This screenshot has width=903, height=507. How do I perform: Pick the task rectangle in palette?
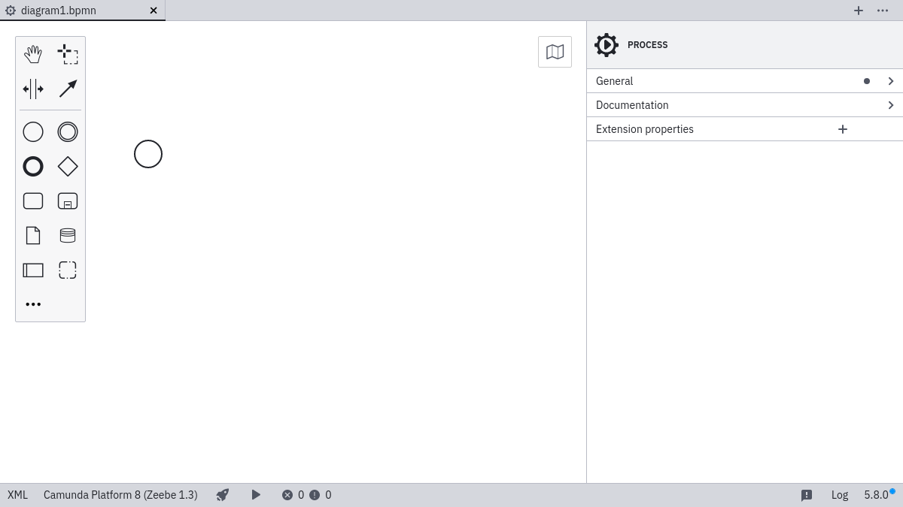tap(33, 201)
